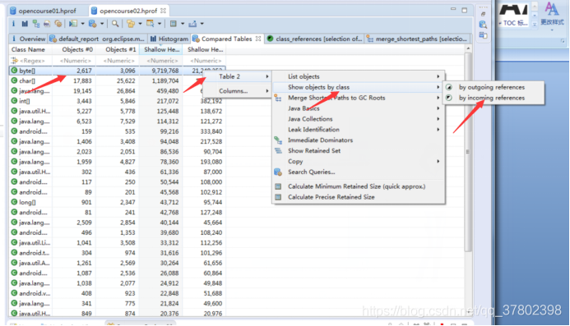
Task: Open the Dominator Tree toolbar icon
Action: (36, 24)
